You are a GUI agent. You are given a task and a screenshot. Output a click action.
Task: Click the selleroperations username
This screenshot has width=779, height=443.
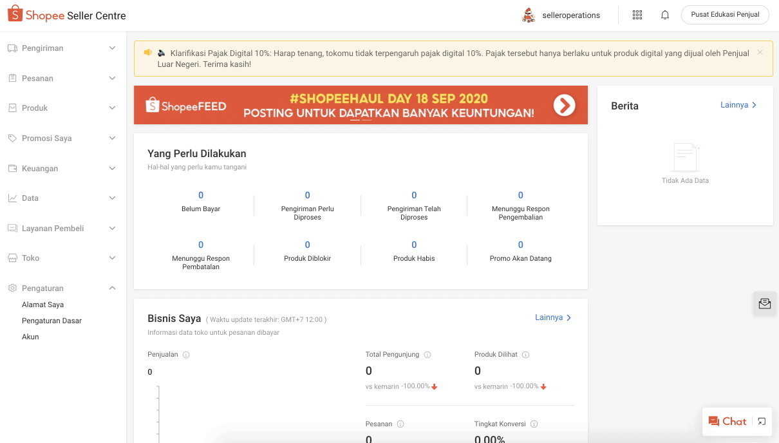(x=571, y=15)
